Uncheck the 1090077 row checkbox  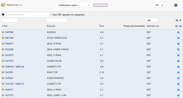click(178, 44)
